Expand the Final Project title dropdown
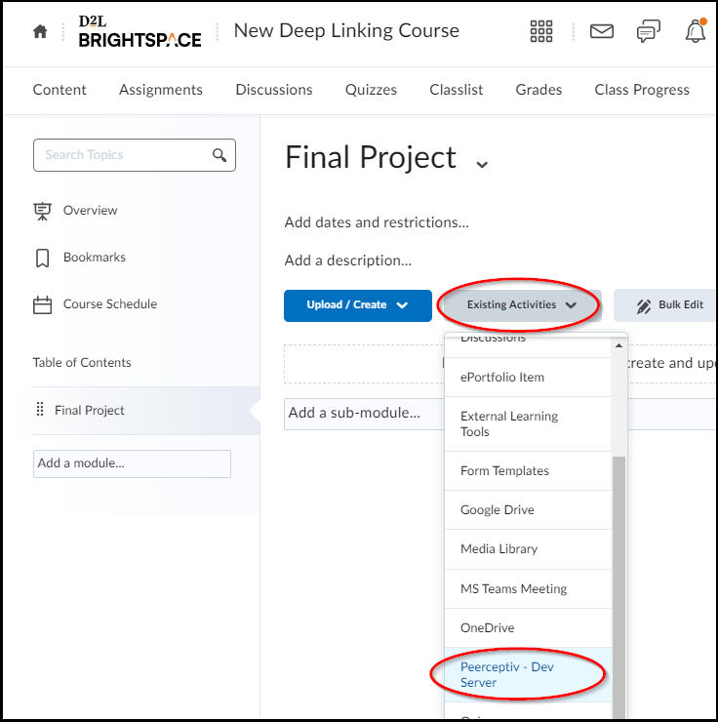 pyautogui.click(x=482, y=164)
